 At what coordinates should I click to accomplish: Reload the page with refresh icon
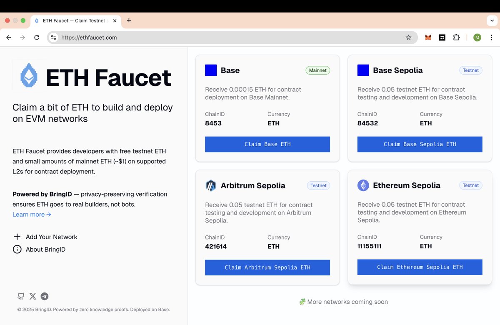[x=37, y=37]
